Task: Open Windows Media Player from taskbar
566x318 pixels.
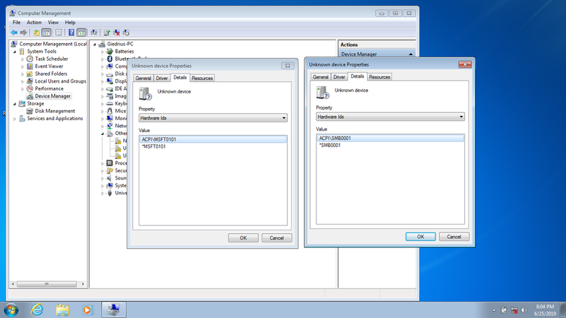Action: click(x=87, y=310)
